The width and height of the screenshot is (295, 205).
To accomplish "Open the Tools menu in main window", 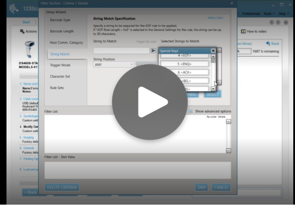I will click(x=269, y=13).
